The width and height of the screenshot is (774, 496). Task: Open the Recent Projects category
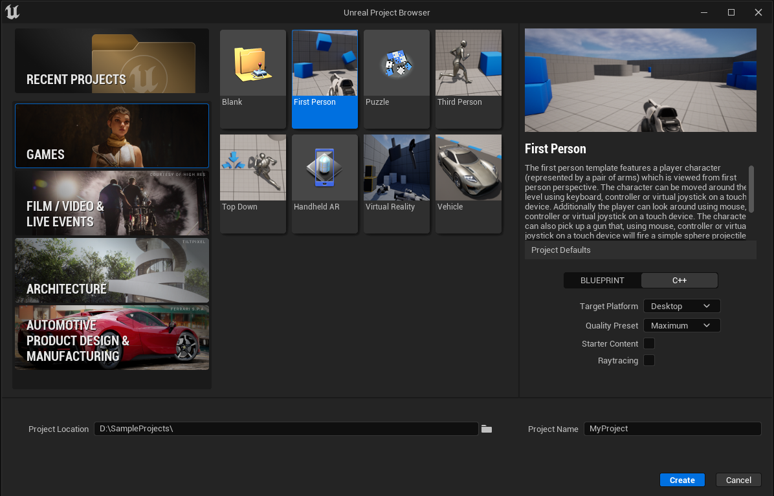[x=112, y=61]
